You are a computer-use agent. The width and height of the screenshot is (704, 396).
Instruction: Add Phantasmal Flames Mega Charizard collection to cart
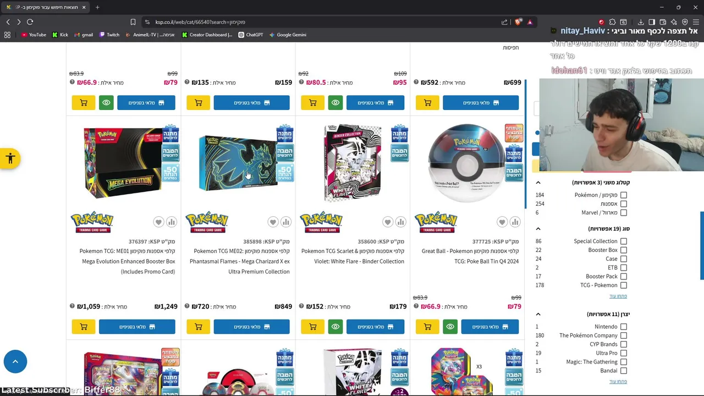(x=198, y=327)
